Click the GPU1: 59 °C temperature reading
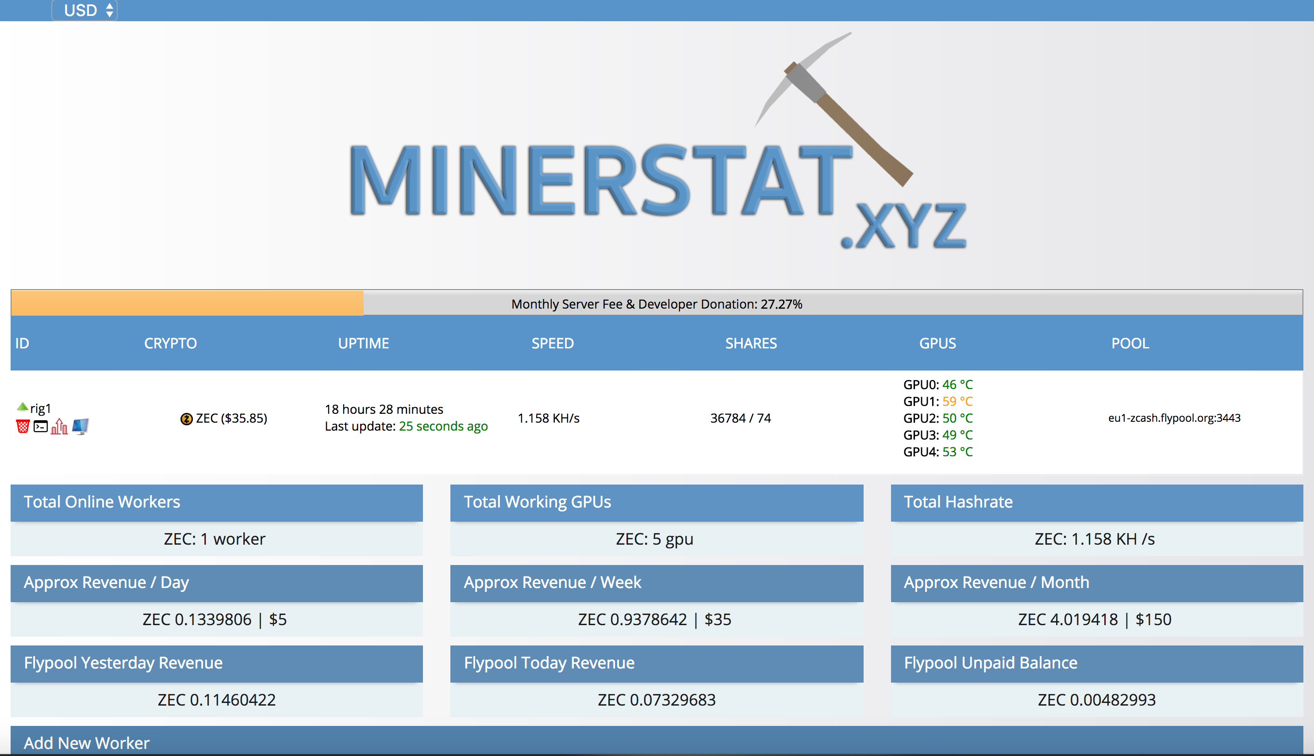Viewport: 1314px width, 756px height. [x=938, y=401]
